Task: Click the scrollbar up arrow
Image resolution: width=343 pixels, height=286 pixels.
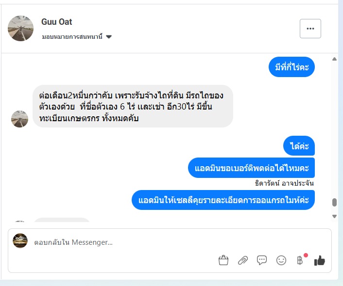Action: 334,59
